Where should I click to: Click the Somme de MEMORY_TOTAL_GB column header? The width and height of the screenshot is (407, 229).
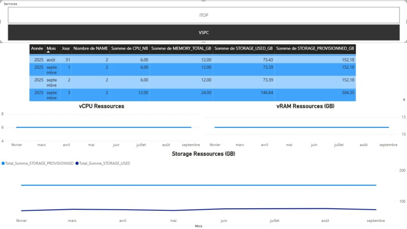tap(181, 48)
